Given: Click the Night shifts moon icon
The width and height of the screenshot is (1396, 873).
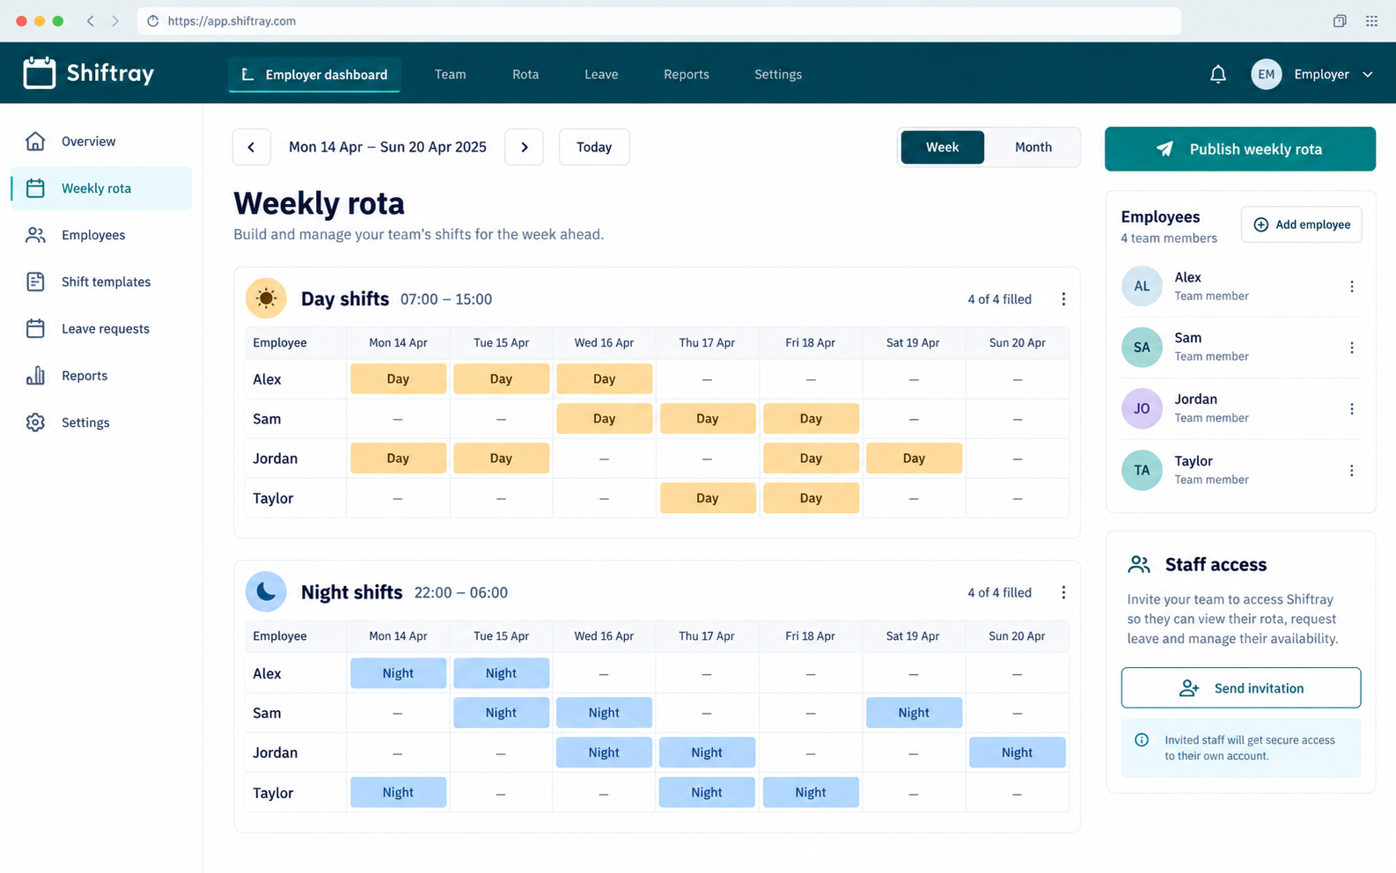Looking at the screenshot, I should pos(266,592).
